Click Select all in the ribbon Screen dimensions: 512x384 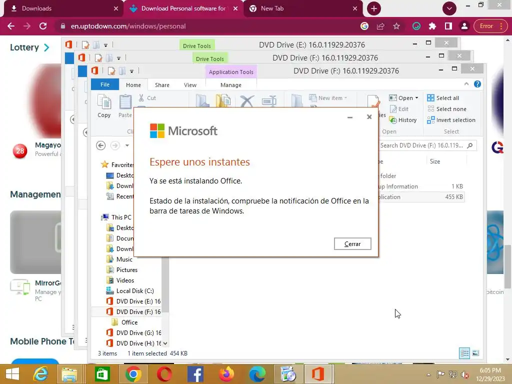(443, 98)
